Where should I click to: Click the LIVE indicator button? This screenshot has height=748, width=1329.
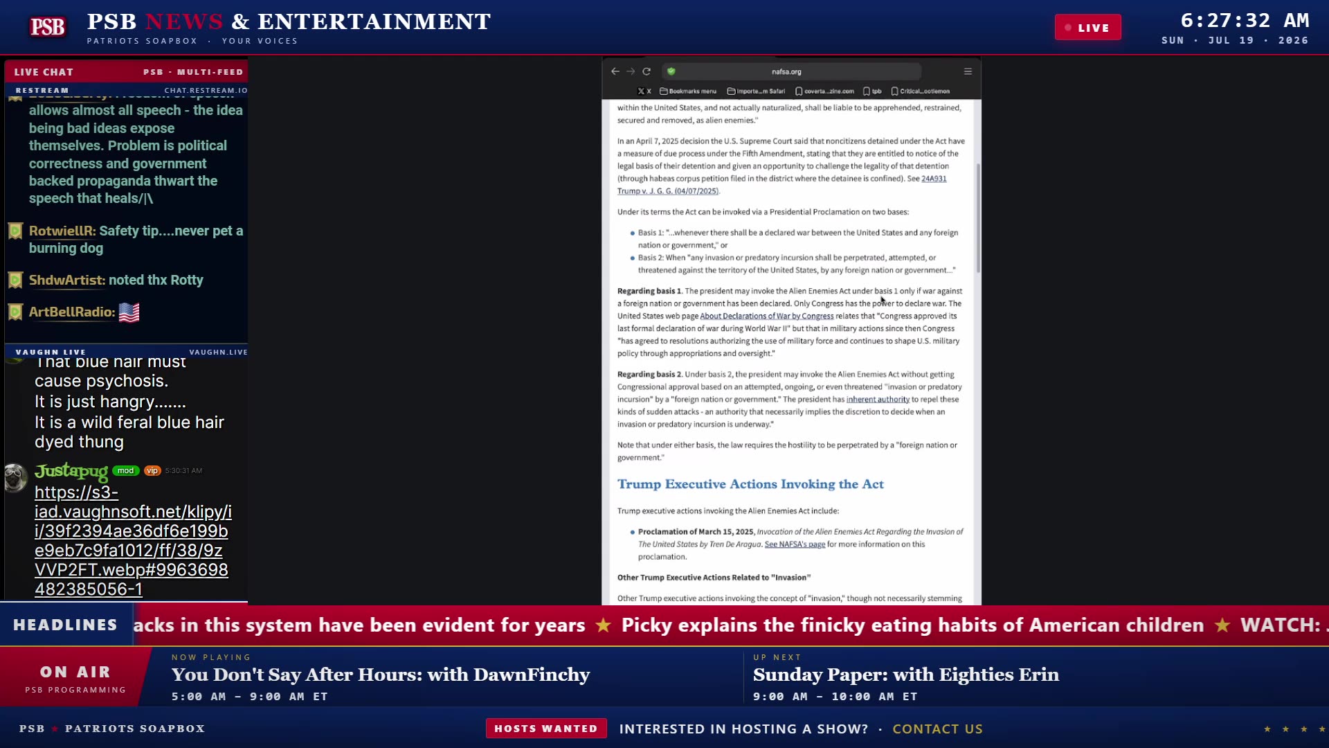coord(1087,28)
